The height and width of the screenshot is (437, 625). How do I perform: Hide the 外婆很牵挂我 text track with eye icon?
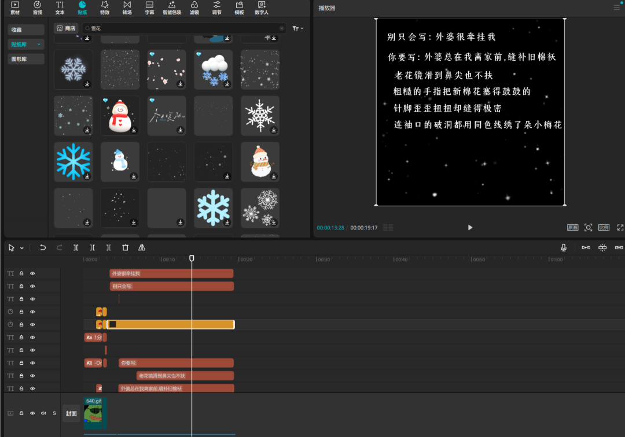(x=32, y=273)
